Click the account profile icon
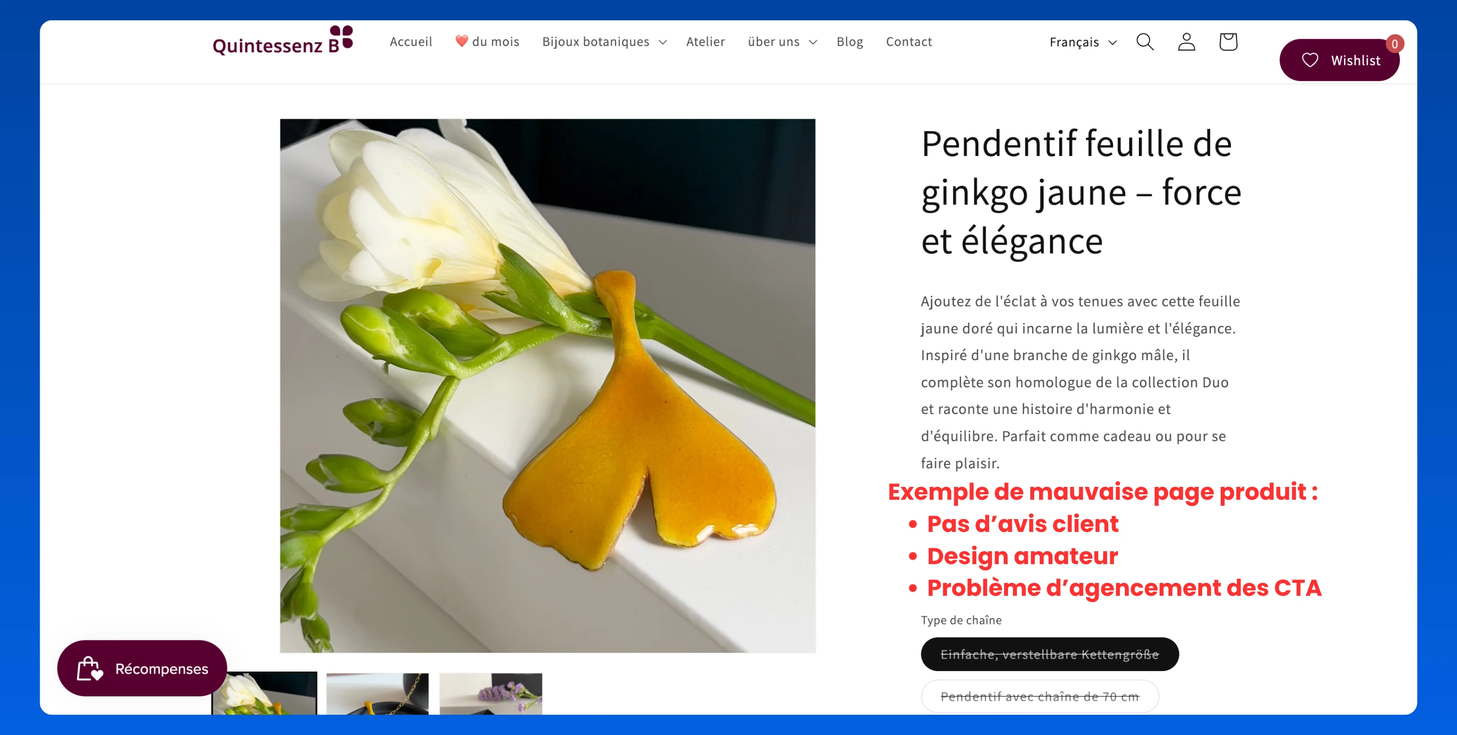 pyautogui.click(x=1186, y=42)
